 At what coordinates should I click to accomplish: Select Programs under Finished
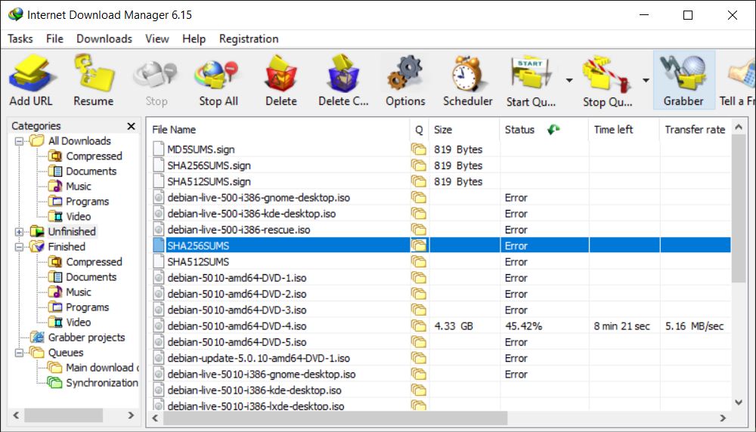[87, 307]
